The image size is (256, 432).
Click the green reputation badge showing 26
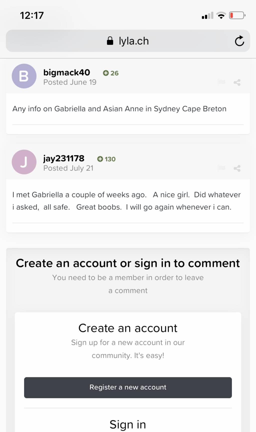(x=111, y=73)
